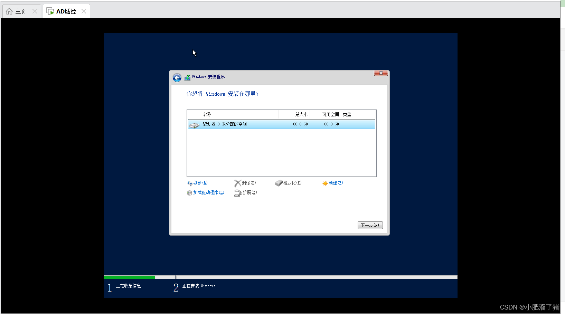Click the home icon in 主页 tab

pyautogui.click(x=9, y=11)
